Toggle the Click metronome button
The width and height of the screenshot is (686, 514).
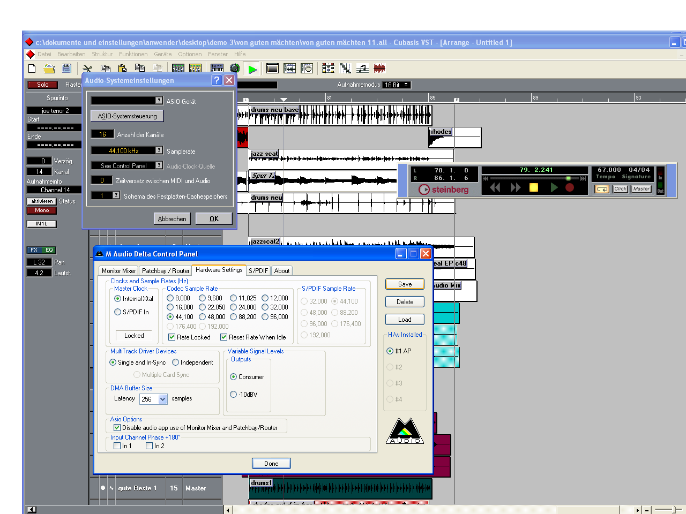click(620, 189)
